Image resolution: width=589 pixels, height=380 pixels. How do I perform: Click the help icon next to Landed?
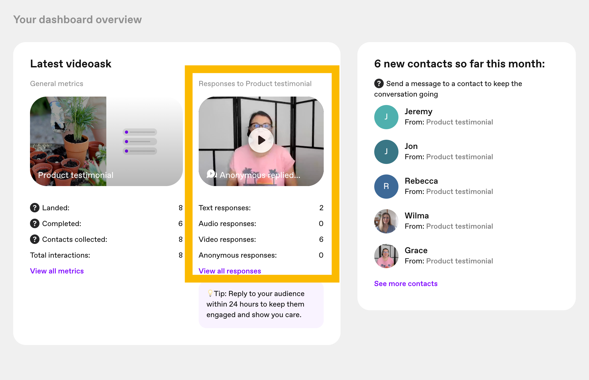click(x=34, y=208)
